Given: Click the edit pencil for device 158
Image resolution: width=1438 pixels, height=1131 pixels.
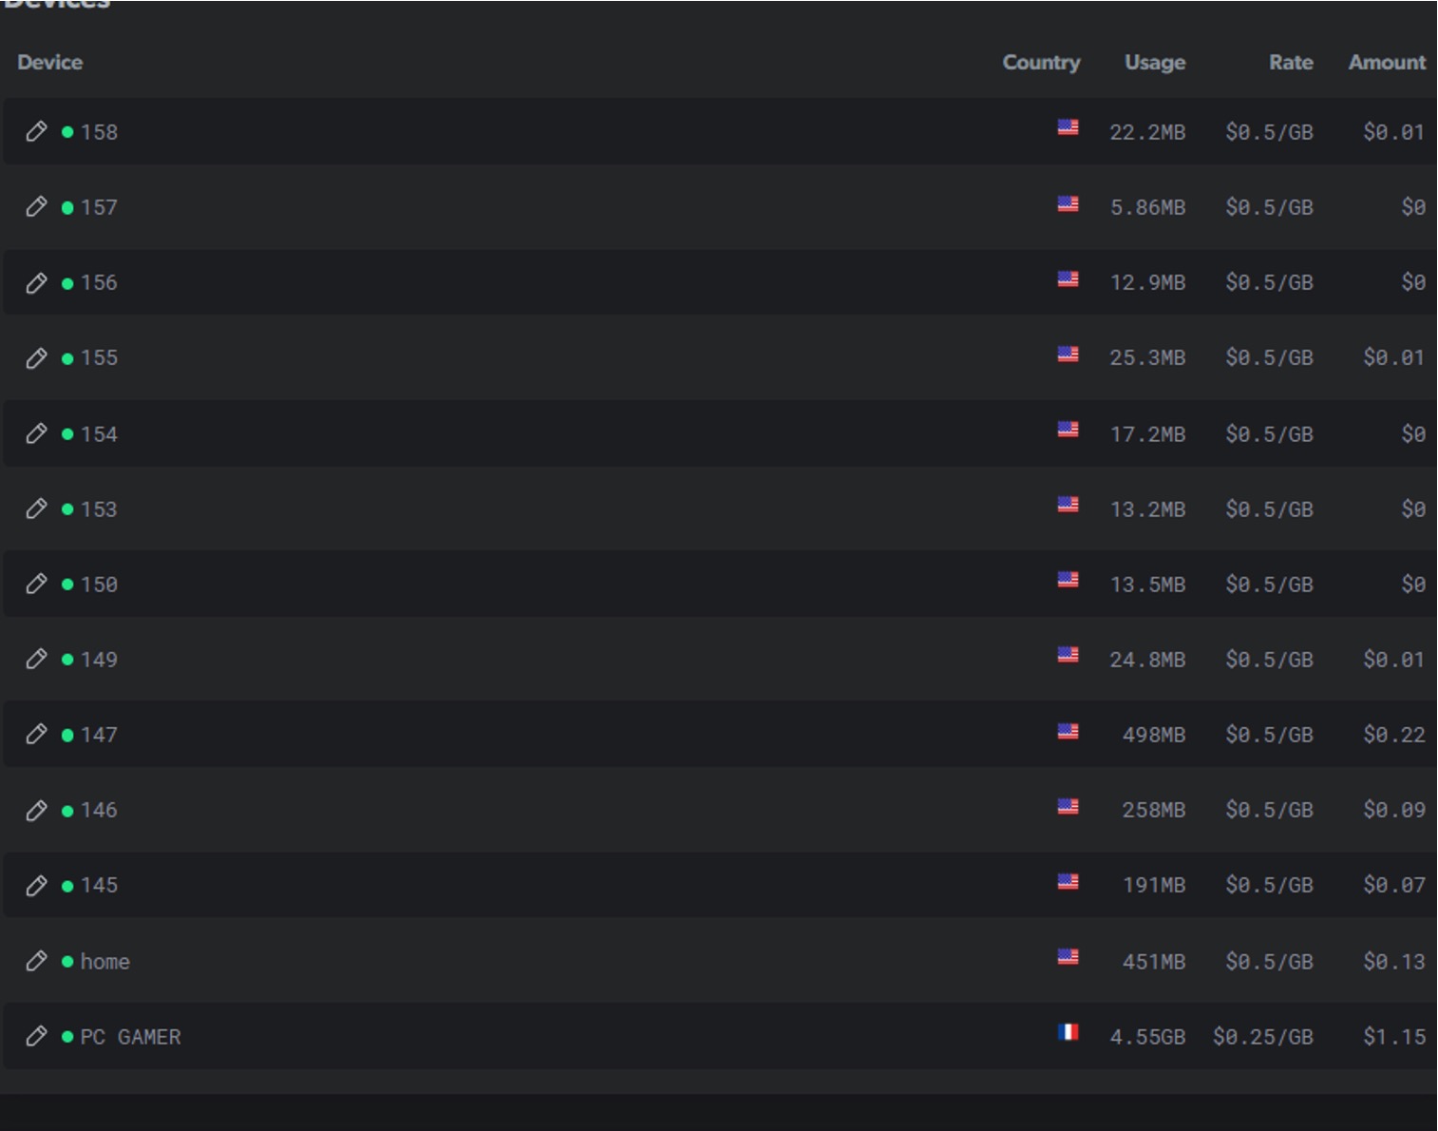Looking at the screenshot, I should coord(36,131).
